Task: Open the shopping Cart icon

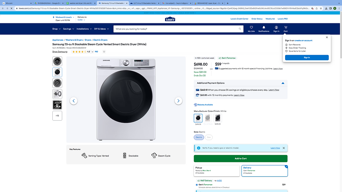Action: coord(285,28)
